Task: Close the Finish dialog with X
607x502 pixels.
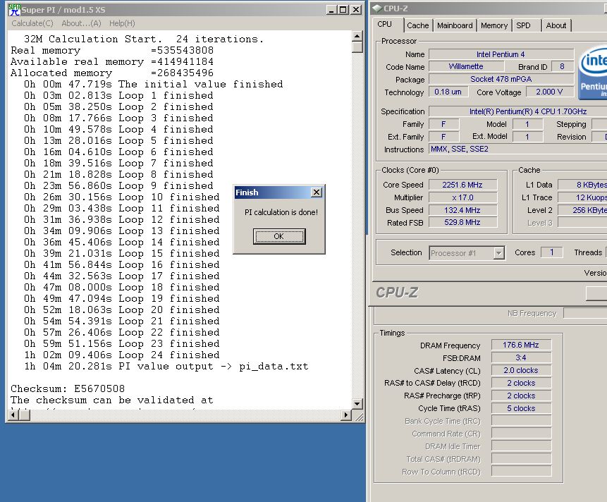Action: (x=317, y=192)
